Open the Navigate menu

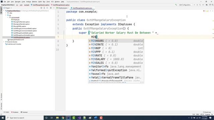[18, 2]
